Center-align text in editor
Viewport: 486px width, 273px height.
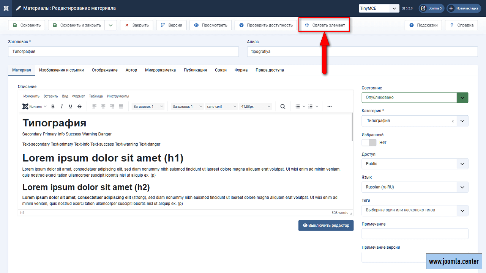click(x=103, y=107)
